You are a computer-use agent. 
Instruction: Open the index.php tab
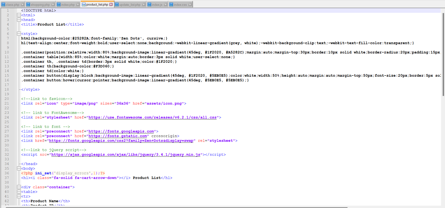[x=68, y=5]
